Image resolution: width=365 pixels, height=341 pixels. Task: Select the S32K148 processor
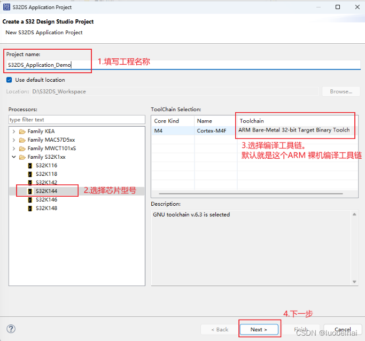click(46, 208)
